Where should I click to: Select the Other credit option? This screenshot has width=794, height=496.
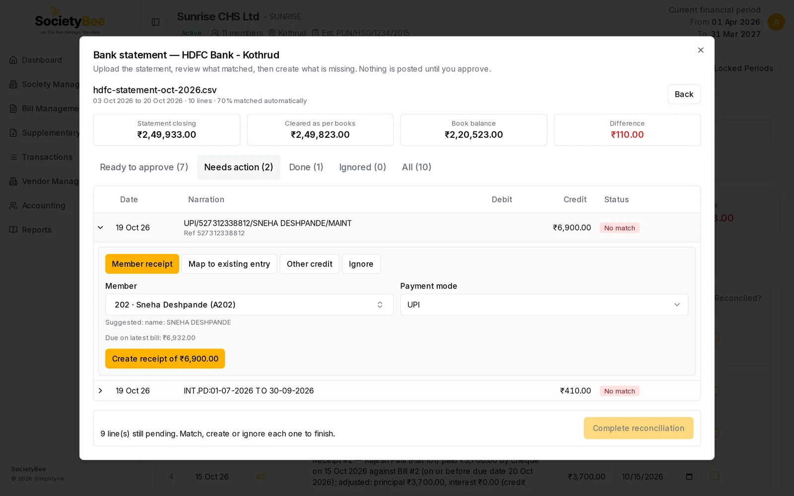[x=310, y=264]
